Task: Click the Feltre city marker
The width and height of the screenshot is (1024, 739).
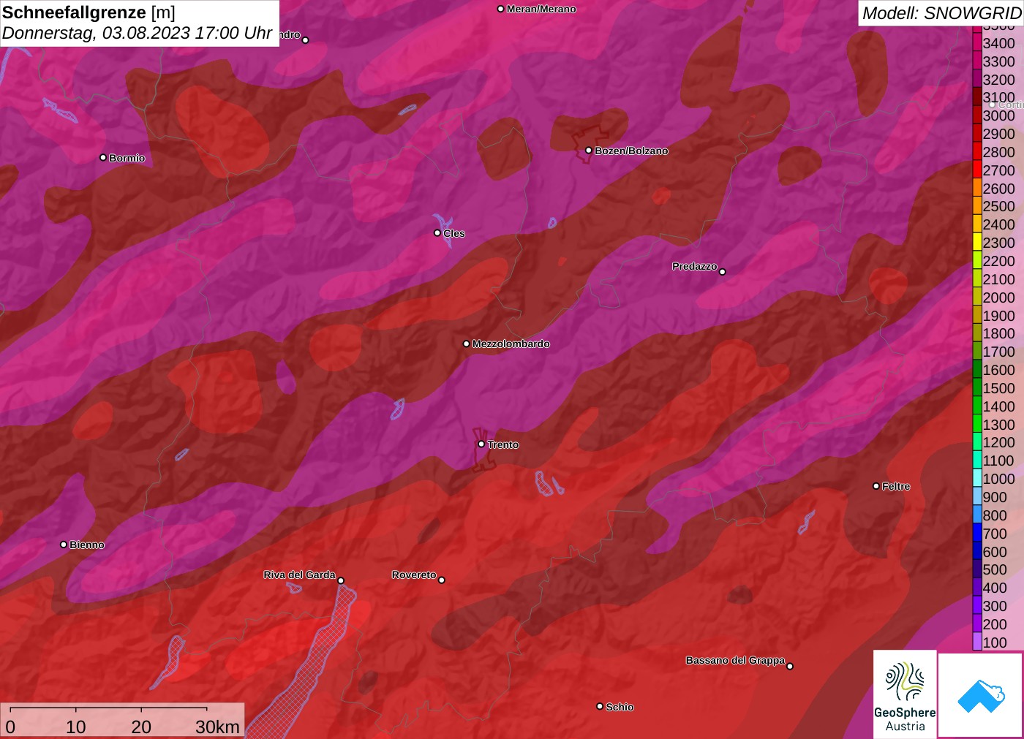Action: click(876, 486)
